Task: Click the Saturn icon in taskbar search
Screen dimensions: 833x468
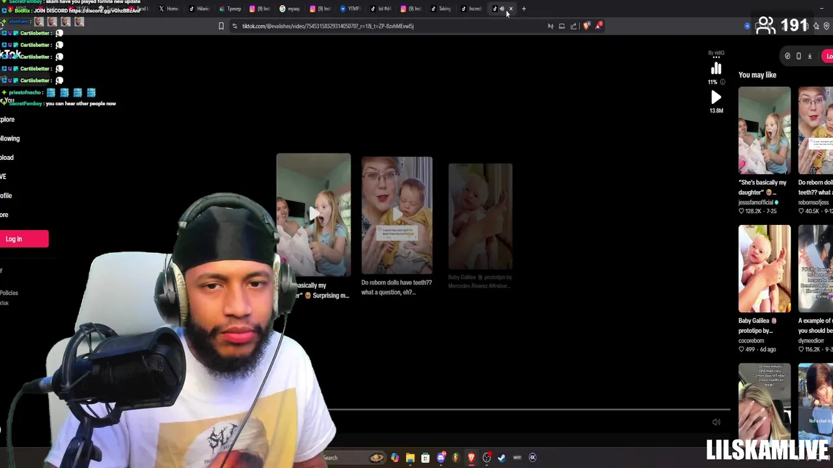Action: click(x=376, y=458)
